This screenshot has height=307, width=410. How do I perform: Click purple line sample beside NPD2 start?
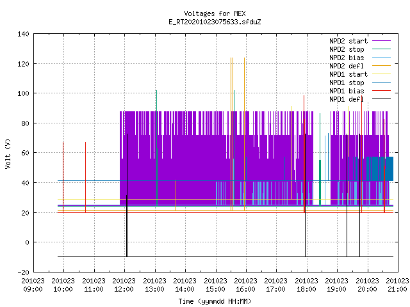pos(381,41)
